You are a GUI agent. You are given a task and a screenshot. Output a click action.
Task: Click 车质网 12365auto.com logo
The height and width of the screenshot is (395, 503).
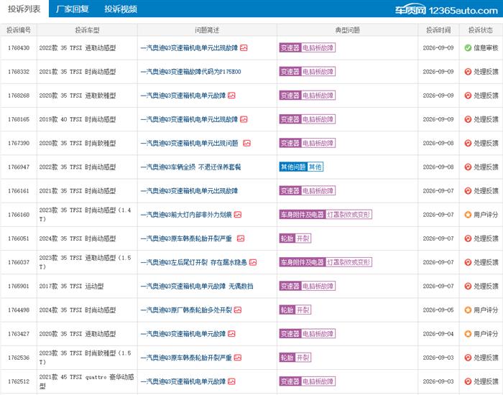pos(446,10)
